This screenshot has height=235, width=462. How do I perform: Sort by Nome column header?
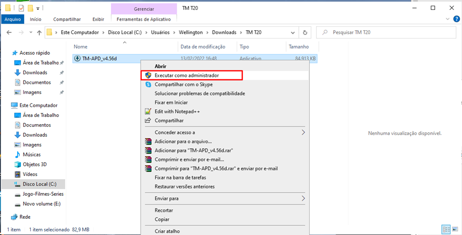125,46
